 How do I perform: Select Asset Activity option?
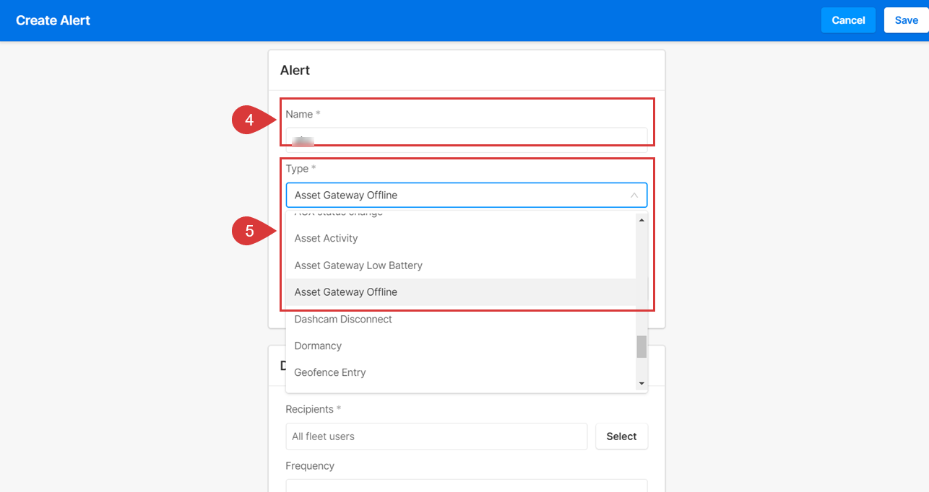461,238
